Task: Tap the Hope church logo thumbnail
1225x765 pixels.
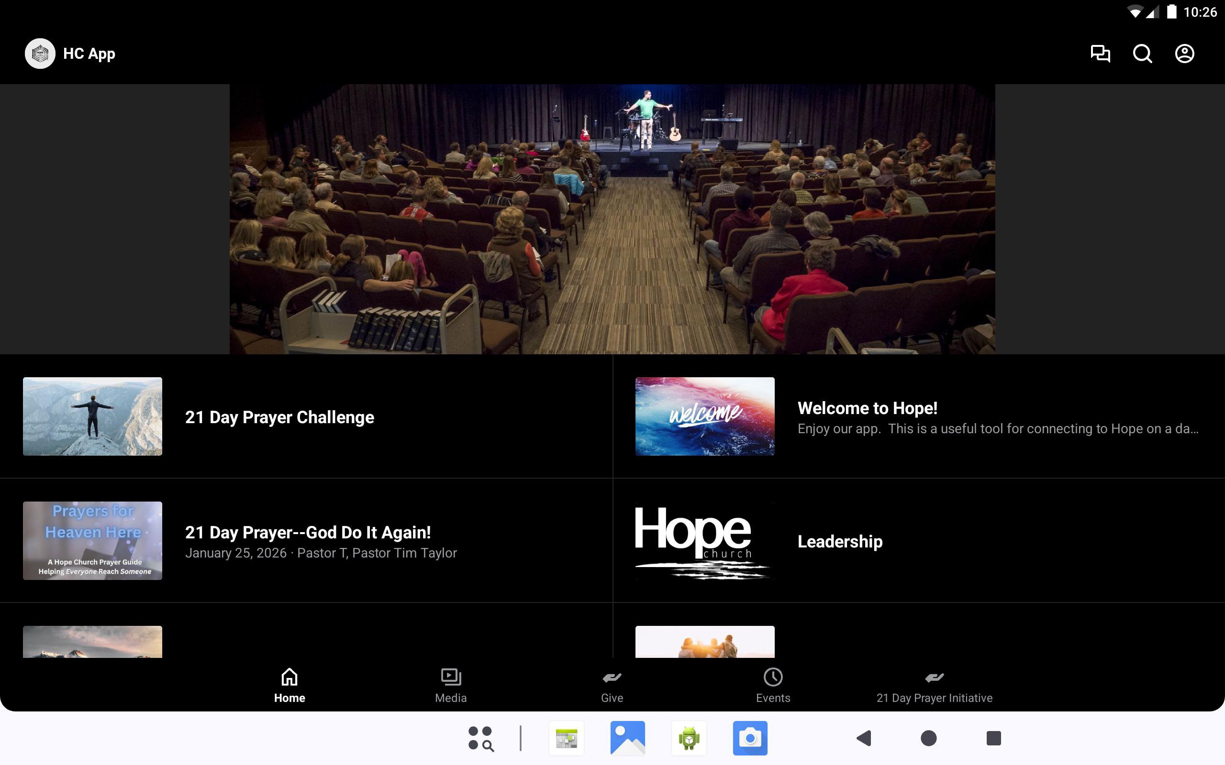Action: 704,540
